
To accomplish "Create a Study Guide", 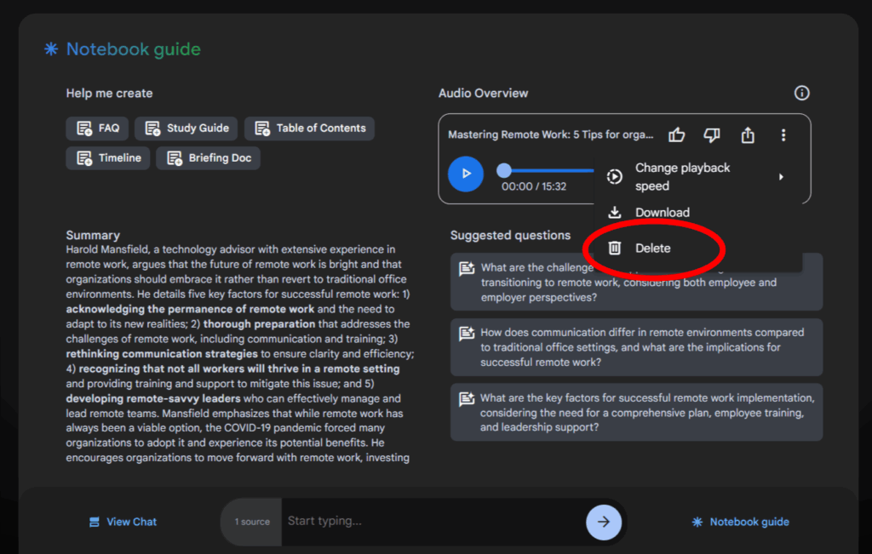I will pyautogui.click(x=186, y=128).
